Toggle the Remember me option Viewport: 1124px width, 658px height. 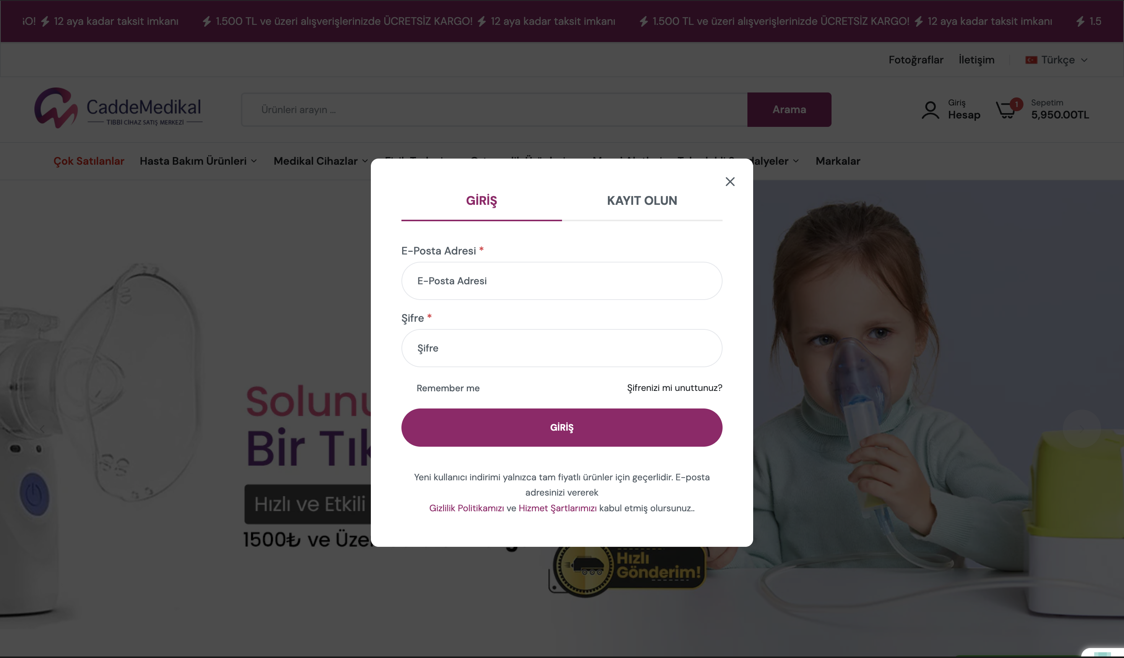point(448,388)
